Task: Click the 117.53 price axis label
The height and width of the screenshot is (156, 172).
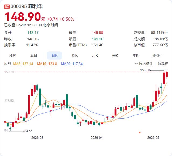Action: pyautogui.click(x=9, y=101)
